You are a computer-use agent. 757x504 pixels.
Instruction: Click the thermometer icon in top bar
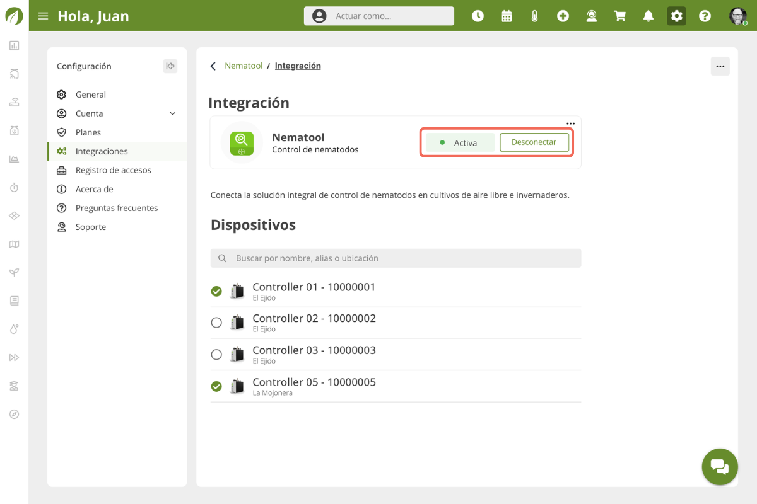pyautogui.click(x=534, y=16)
